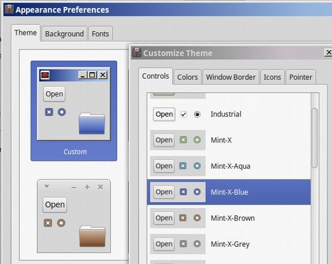Image resolution: width=332 pixels, height=264 pixels.
Task: Click the Customize Theme dialog title icon
Action: click(x=137, y=52)
